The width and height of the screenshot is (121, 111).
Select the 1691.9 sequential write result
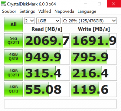(x=94, y=41)
